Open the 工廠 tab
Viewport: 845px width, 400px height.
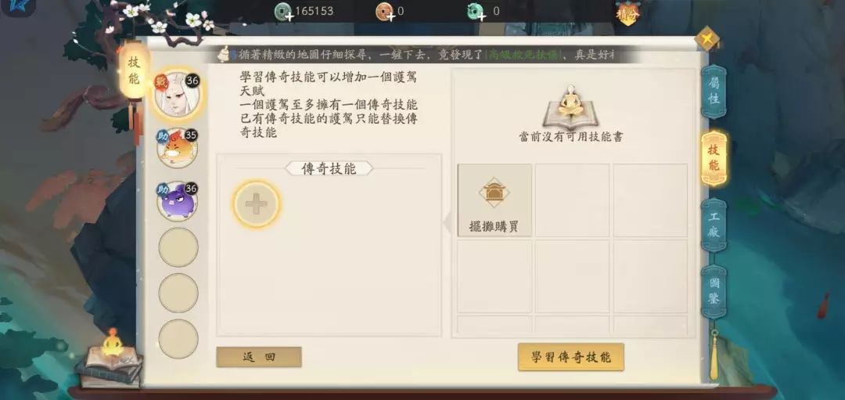pyautogui.click(x=714, y=225)
